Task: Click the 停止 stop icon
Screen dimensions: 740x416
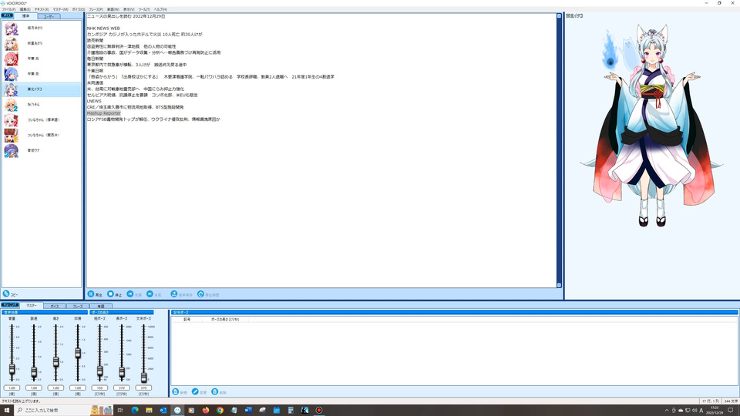Action: pyautogui.click(x=110, y=294)
